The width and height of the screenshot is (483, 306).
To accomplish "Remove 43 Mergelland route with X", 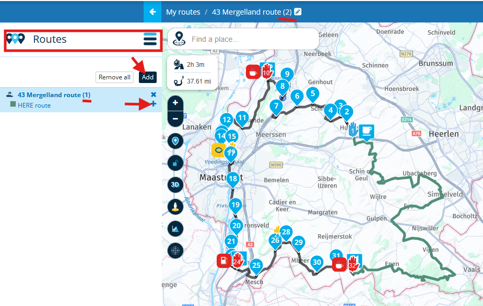I will tap(154, 95).
